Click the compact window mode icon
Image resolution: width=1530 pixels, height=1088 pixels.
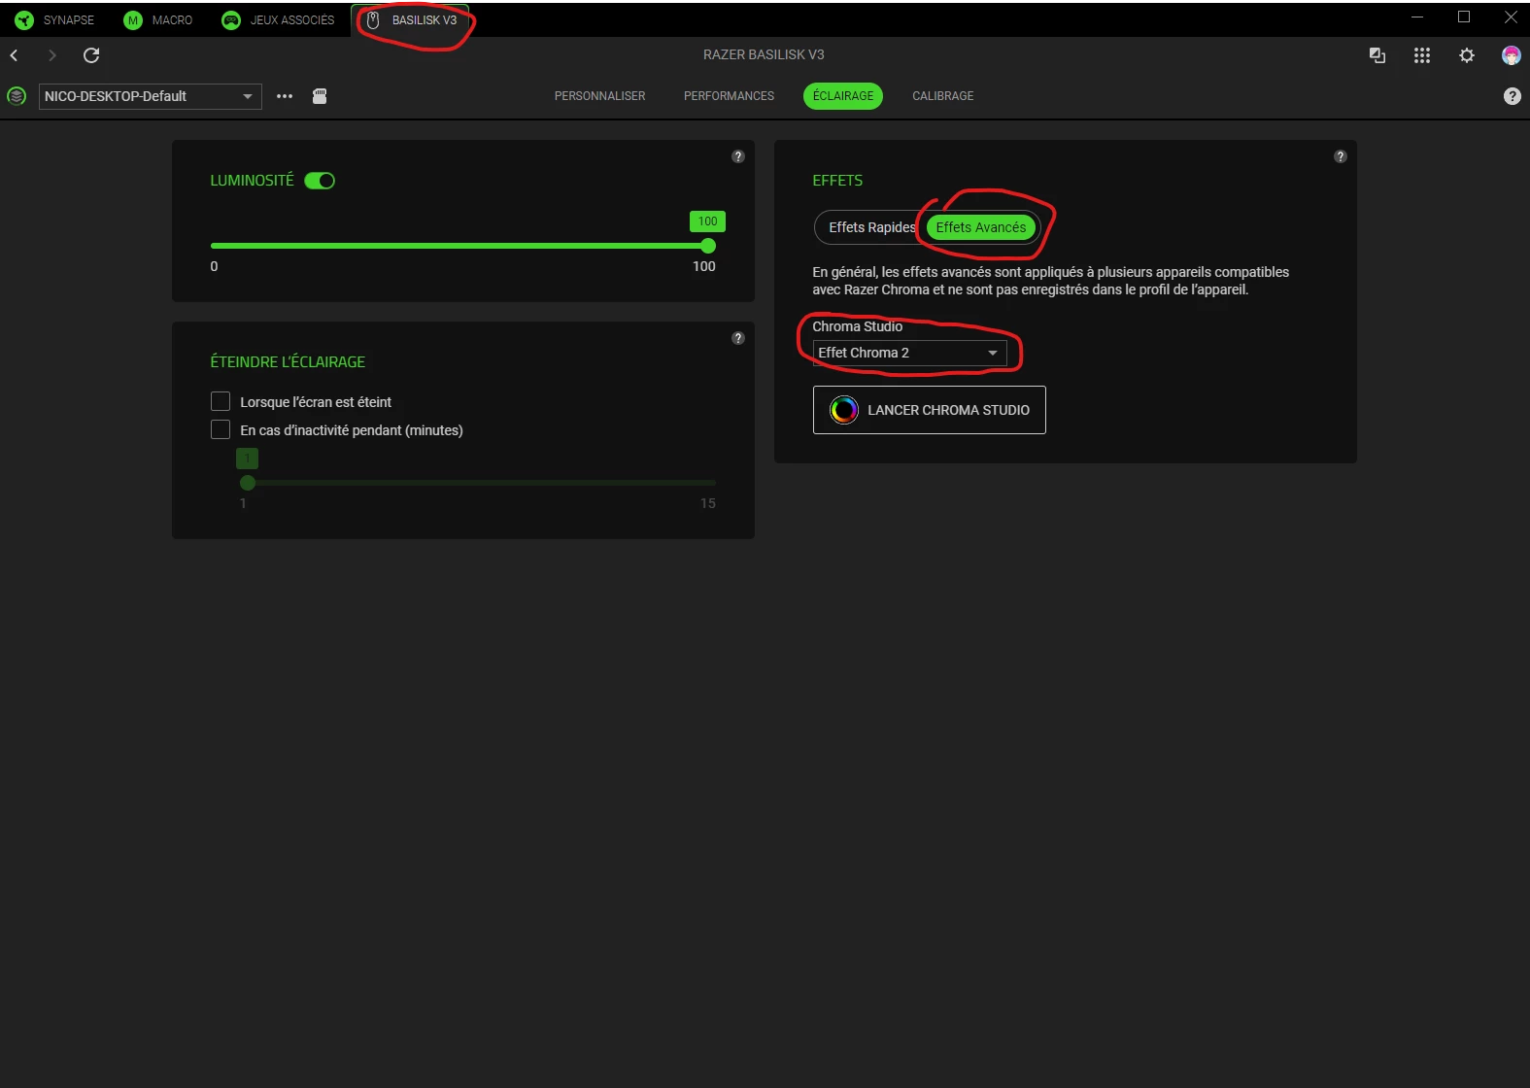click(1377, 55)
